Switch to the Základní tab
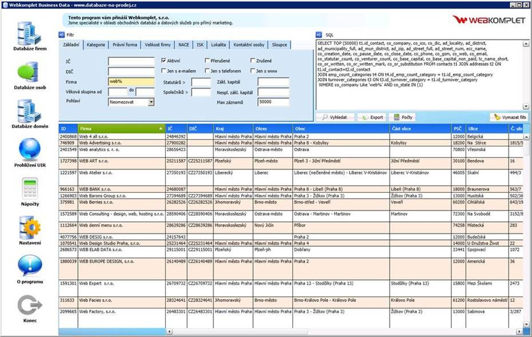The image size is (532, 337). (72, 45)
